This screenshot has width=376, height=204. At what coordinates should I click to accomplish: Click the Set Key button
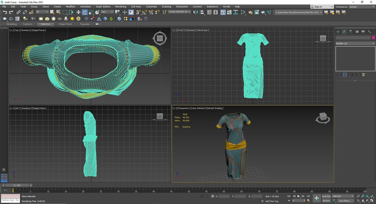click(x=326, y=201)
